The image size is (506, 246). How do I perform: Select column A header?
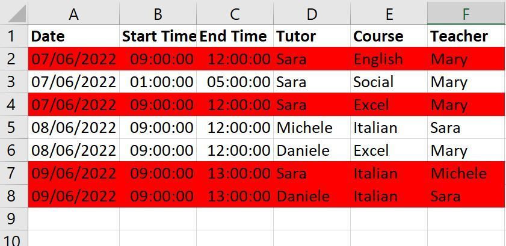73,14
